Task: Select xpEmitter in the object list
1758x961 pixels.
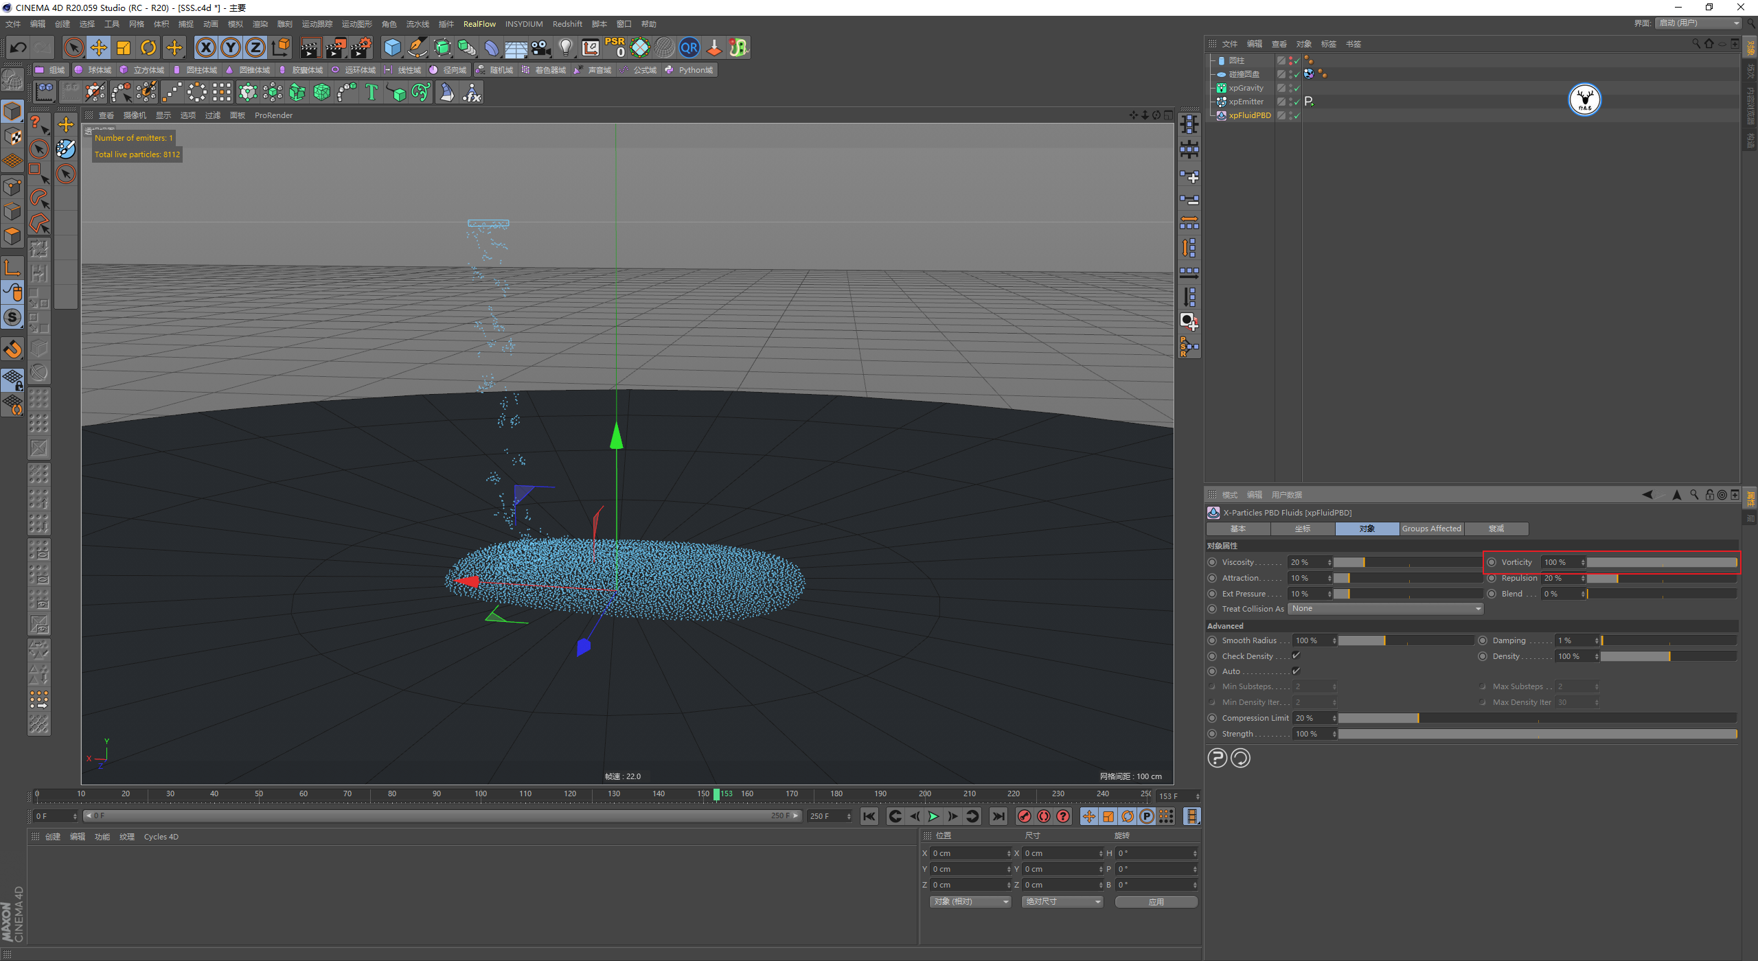Action: [1246, 102]
